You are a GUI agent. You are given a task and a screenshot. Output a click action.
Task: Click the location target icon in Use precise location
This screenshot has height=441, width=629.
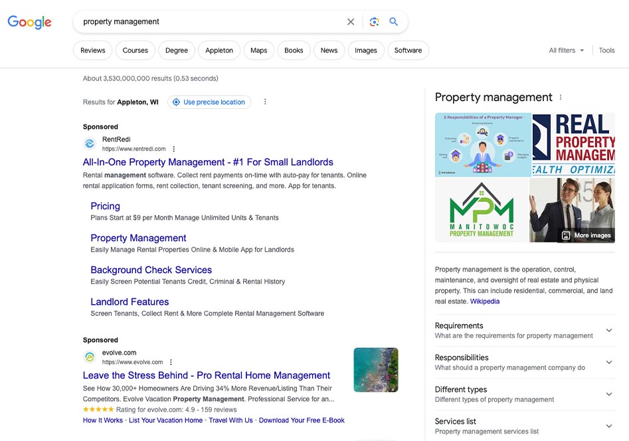176,102
